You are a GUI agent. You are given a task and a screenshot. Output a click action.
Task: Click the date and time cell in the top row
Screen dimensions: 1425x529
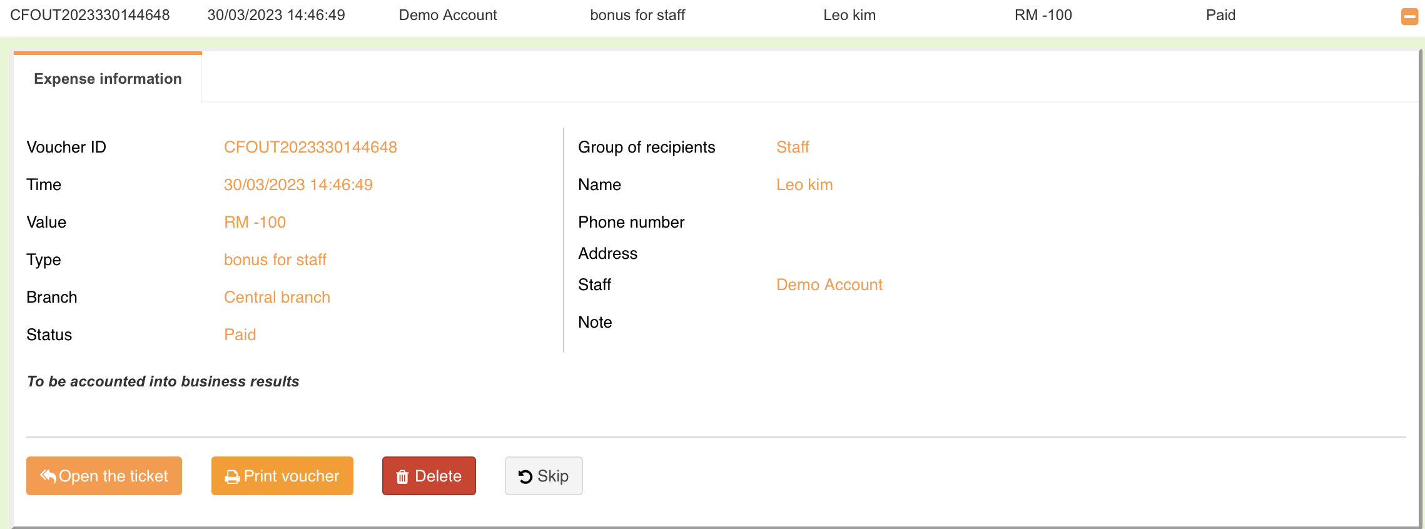tap(276, 15)
